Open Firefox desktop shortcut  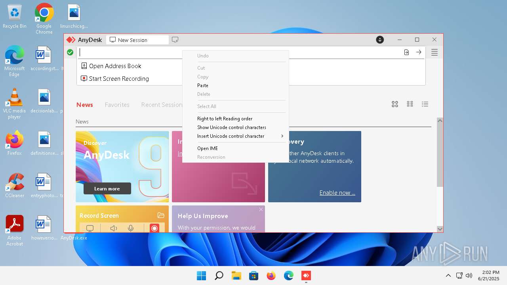(x=15, y=143)
